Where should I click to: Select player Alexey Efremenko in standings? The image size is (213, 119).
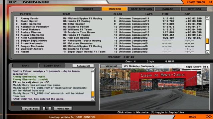pyautogui.click(x=33, y=35)
